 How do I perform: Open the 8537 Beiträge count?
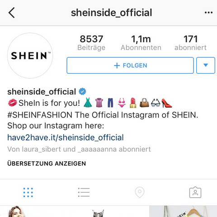coord(91,43)
